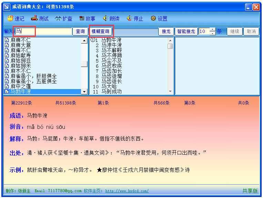Click the results list scroll down arrow
This screenshot has height=198, width=263.
point(170,91)
